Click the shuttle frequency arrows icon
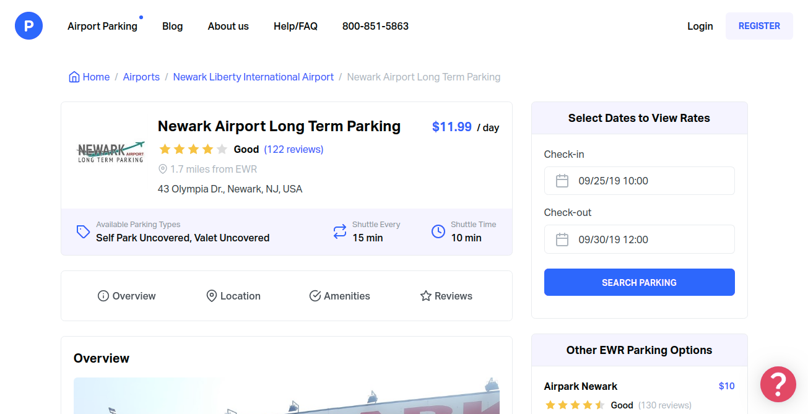The width and height of the screenshot is (808, 414). pos(339,231)
